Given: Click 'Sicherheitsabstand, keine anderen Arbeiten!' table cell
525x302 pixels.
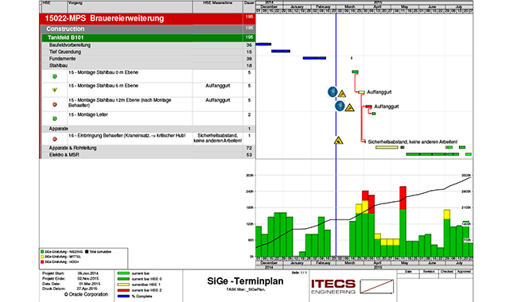Looking at the screenshot, I should (x=218, y=138).
